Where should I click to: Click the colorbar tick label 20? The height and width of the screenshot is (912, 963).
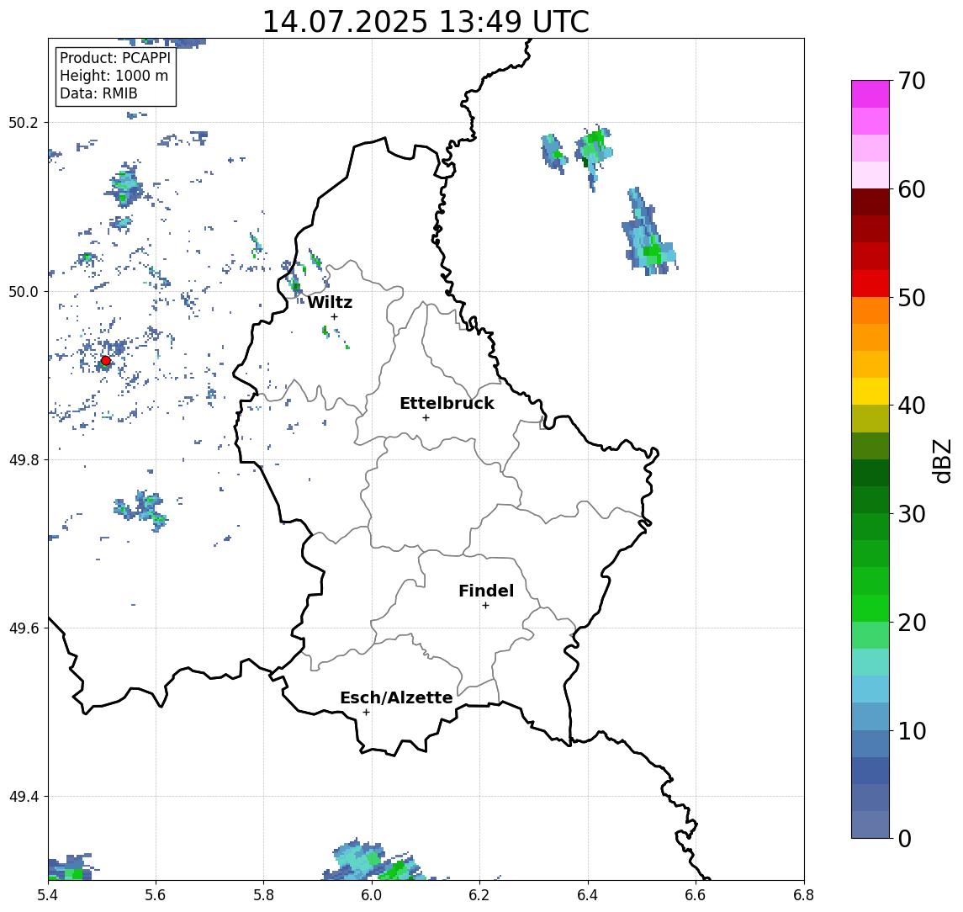click(x=912, y=623)
